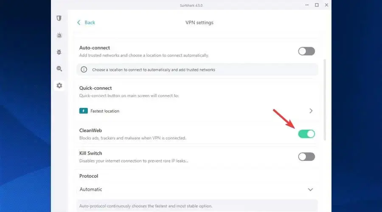Screen dimensions: 382x212
Task: Click the Protocol dropdown arrow
Action: (x=310, y=190)
